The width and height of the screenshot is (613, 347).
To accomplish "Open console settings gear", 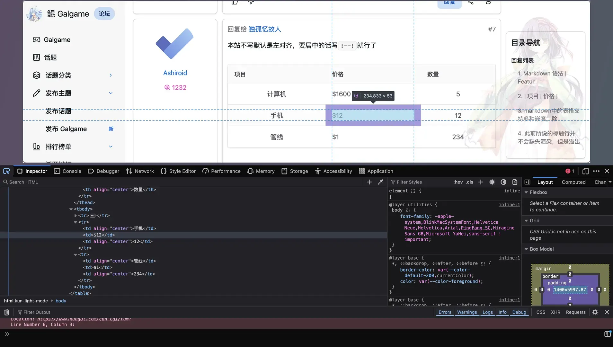I will click(x=595, y=312).
